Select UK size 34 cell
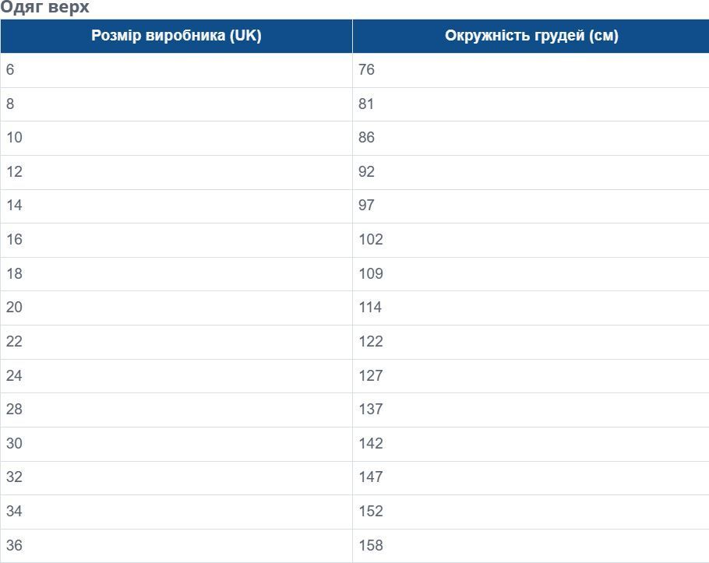Screen dimensions: 709x563 coord(14,511)
